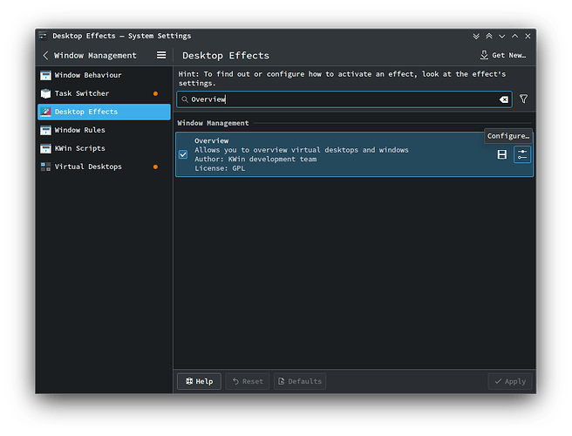Open the hamburger menu in sidebar header
The width and height of the screenshot is (572, 436).
coord(161,55)
